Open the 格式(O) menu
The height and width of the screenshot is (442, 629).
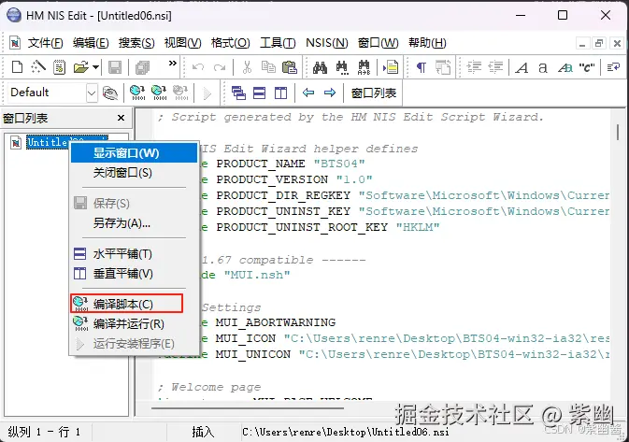point(230,42)
